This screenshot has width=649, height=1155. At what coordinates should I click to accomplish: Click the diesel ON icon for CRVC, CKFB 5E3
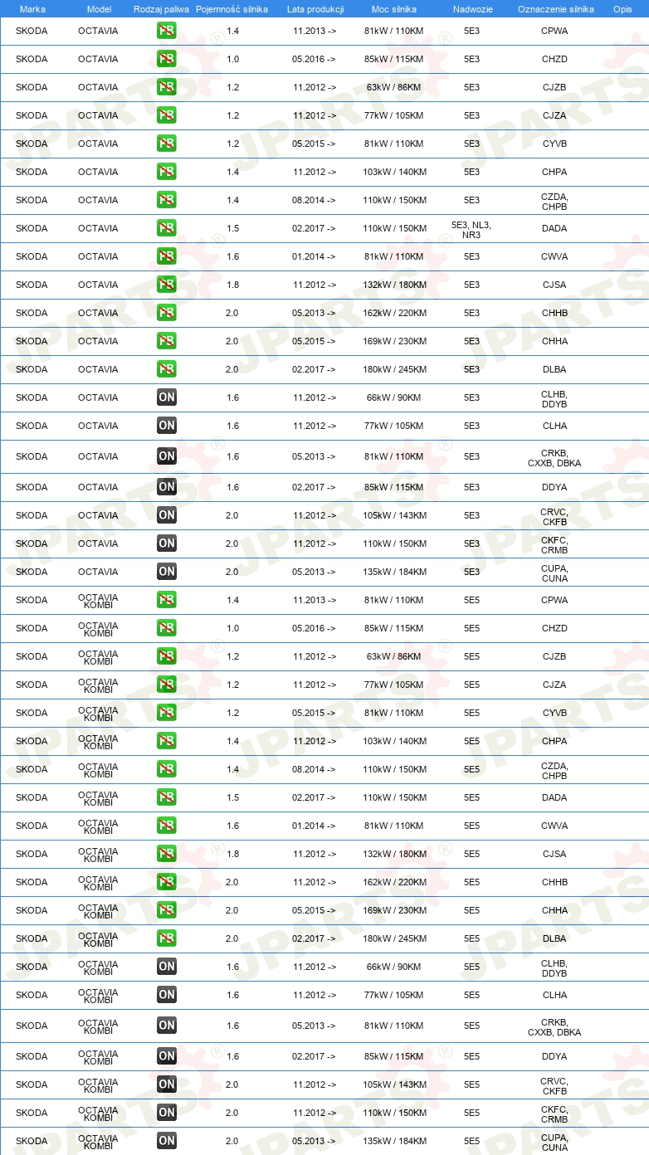[x=167, y=515]
